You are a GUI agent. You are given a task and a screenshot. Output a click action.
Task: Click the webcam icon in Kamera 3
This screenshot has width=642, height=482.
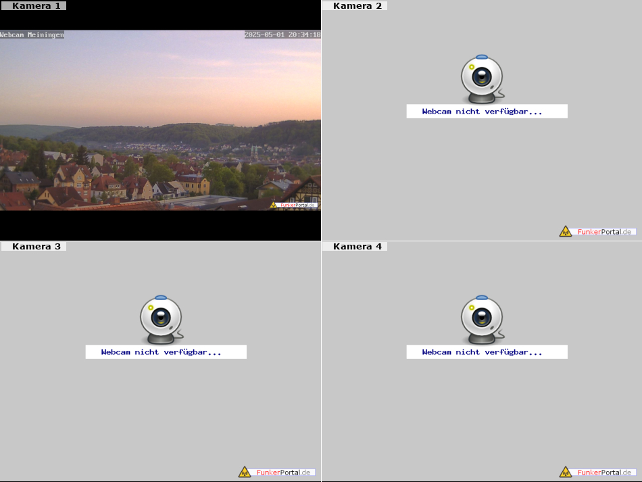click(x=162, y=320)
